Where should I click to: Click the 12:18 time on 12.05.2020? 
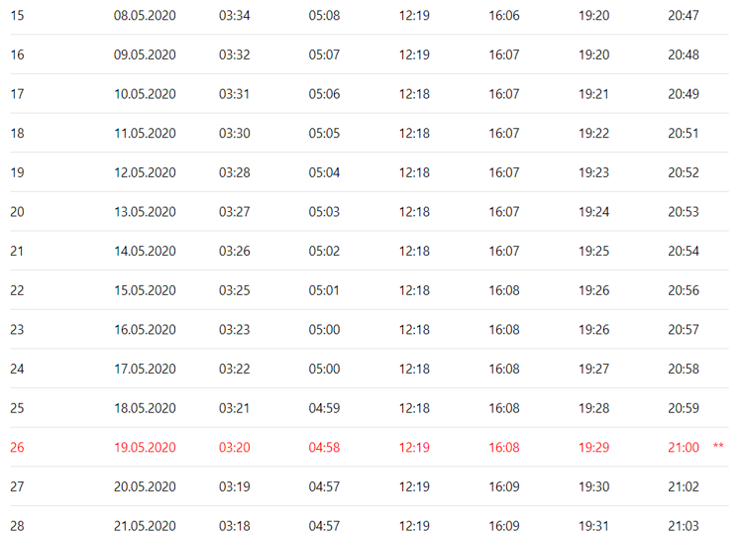[414, 172]
